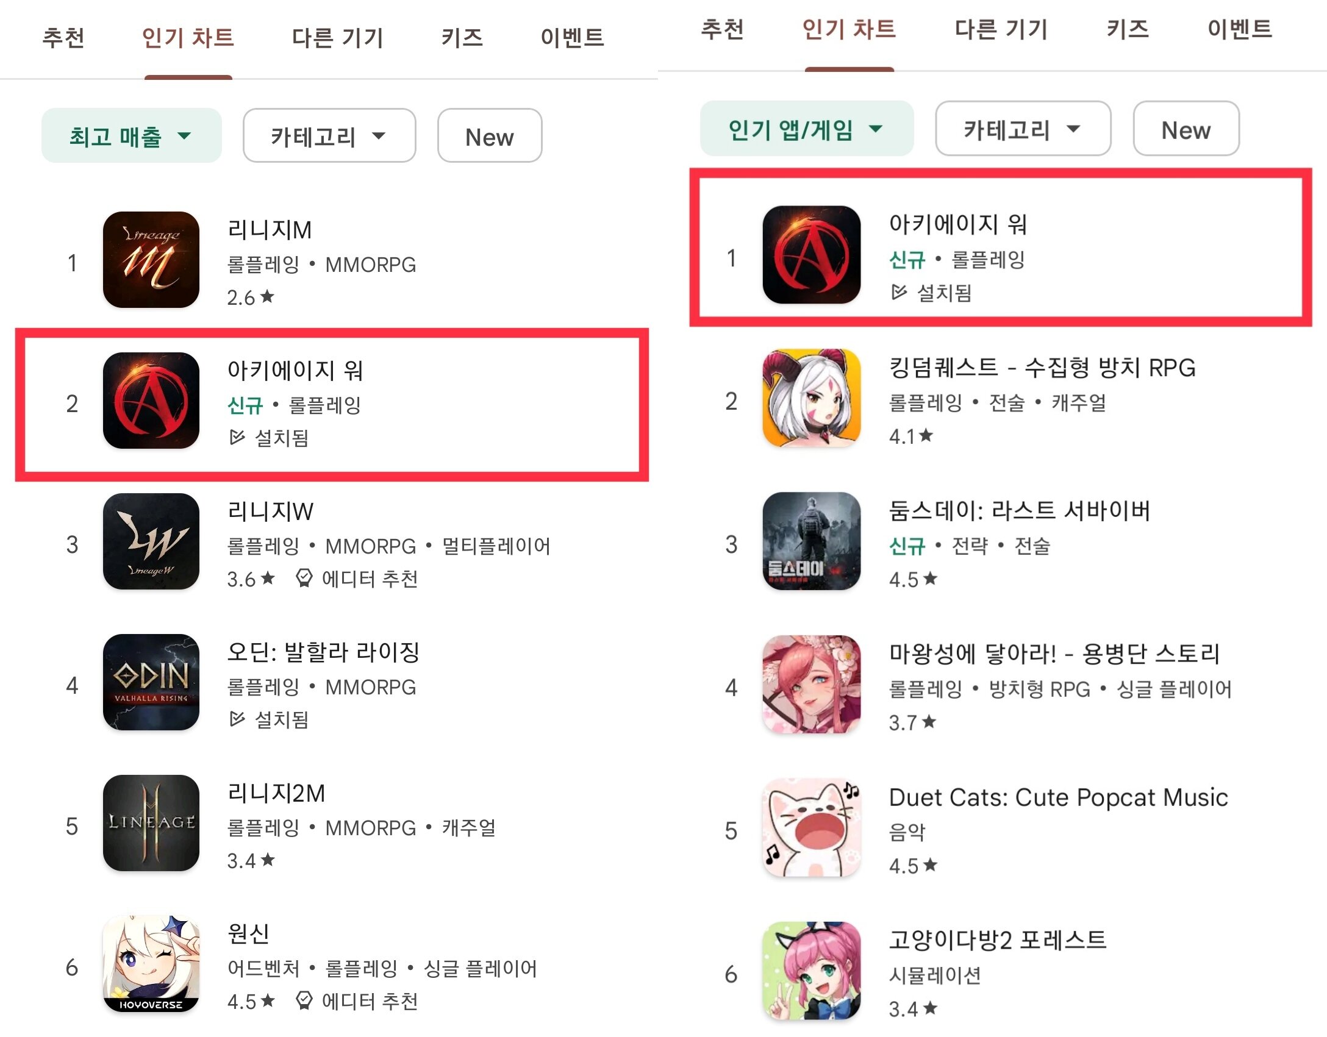The width and height of the screenshot is (1327, 1037).
Task: Toggle the New filter in right chart
Action: pos(1186,129)
